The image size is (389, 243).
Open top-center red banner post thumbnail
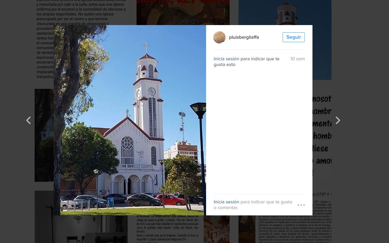click(183, 12)
